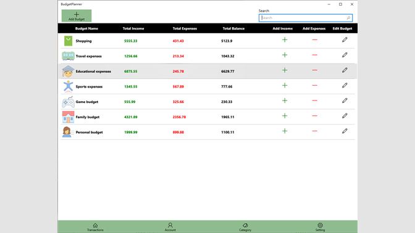This screenshot has height=233, width=415.
Task: Add income to Shopping budget
Action: click(285, 40)
